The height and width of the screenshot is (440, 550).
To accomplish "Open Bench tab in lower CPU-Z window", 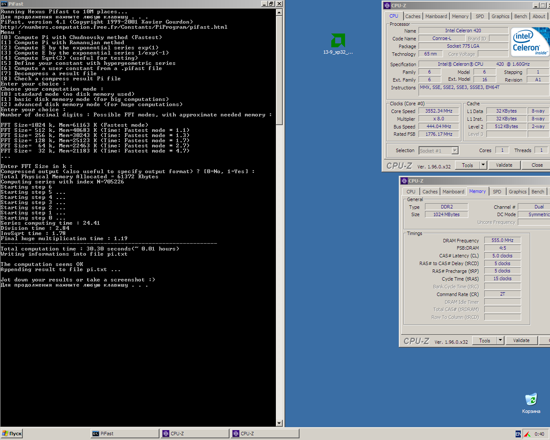I will coord(538,192).
